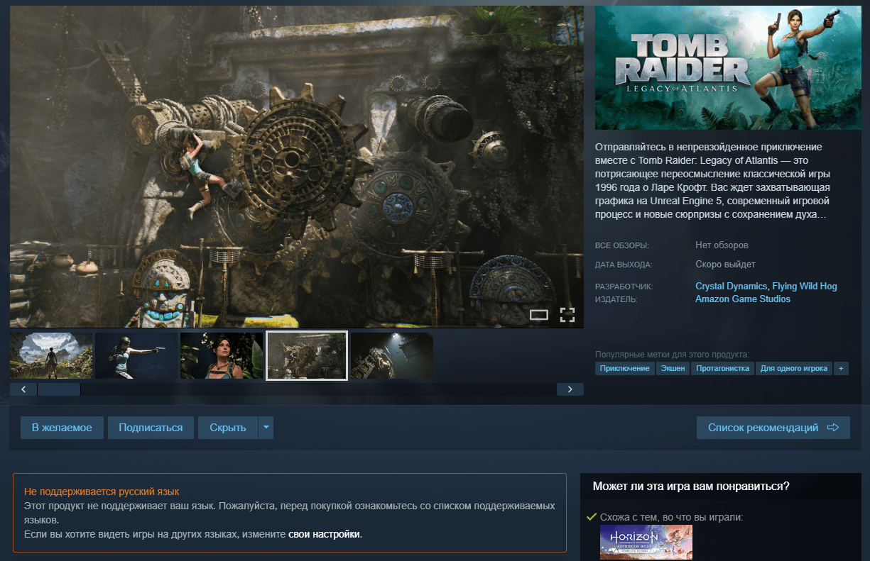This screenshot has height=561, width=870.
Task: Select the Протагонистка tag
Action: (x=722, y=369)
